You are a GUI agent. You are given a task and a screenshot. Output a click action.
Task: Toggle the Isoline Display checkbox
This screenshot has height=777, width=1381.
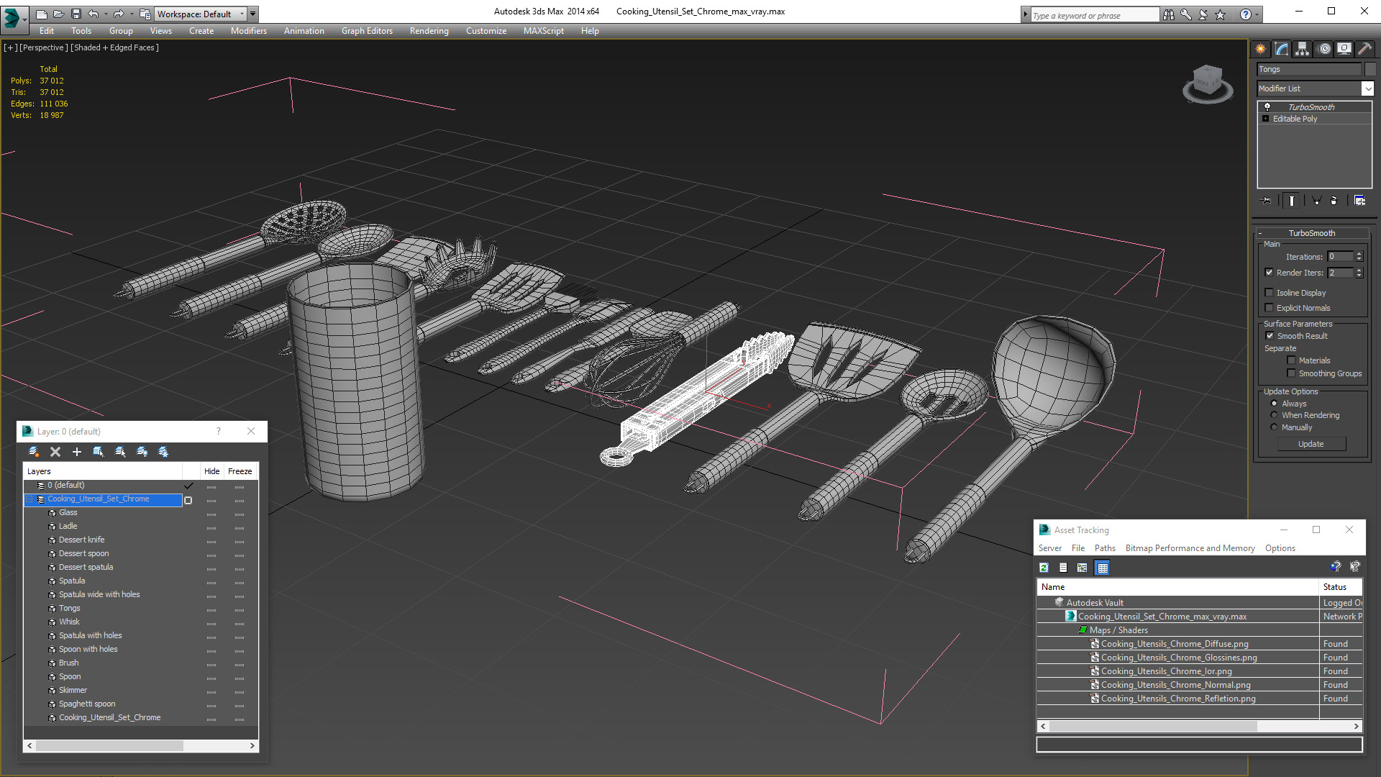pyautogui.click(x=1270, y=293)
